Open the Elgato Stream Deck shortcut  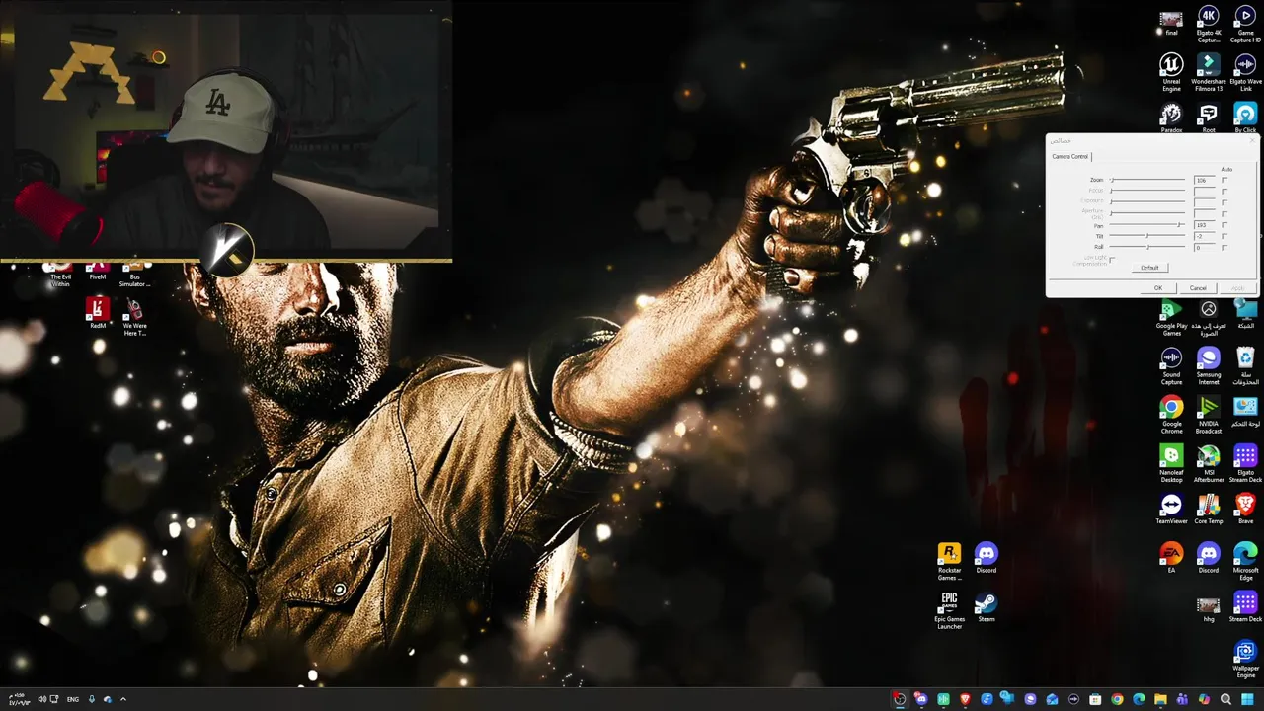[x=1245, y=461]
